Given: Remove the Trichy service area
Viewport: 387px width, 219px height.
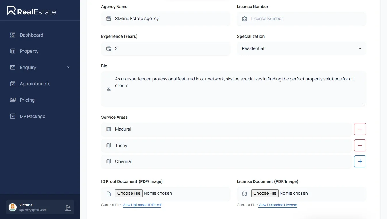Looking at the screenshot, I should (360, 145).
